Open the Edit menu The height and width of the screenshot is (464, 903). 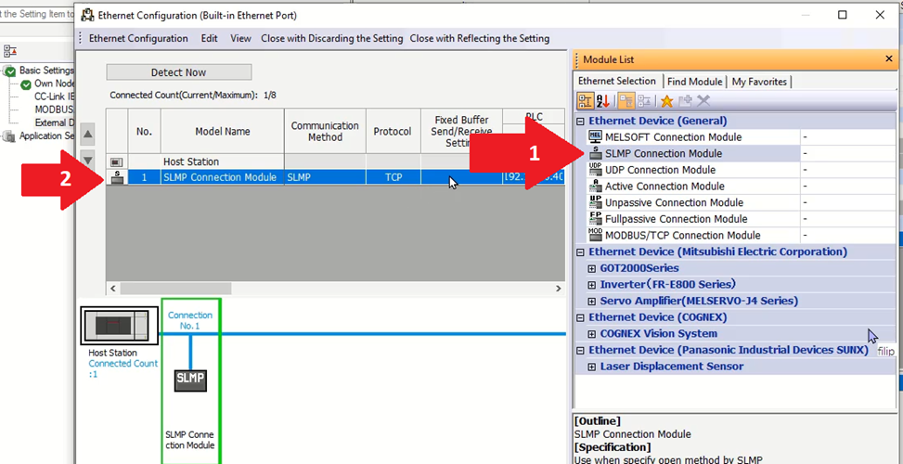tap(209, 39)
